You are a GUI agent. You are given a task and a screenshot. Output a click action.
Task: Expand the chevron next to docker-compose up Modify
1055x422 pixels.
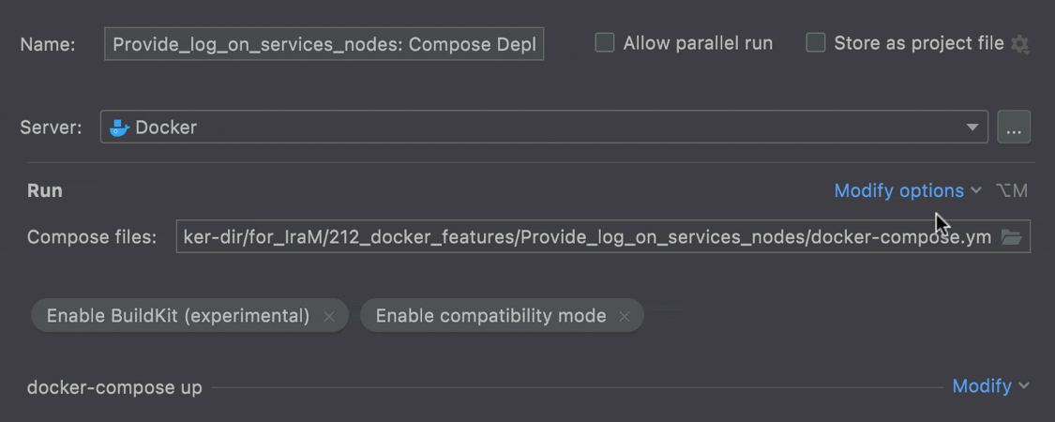1023,386
